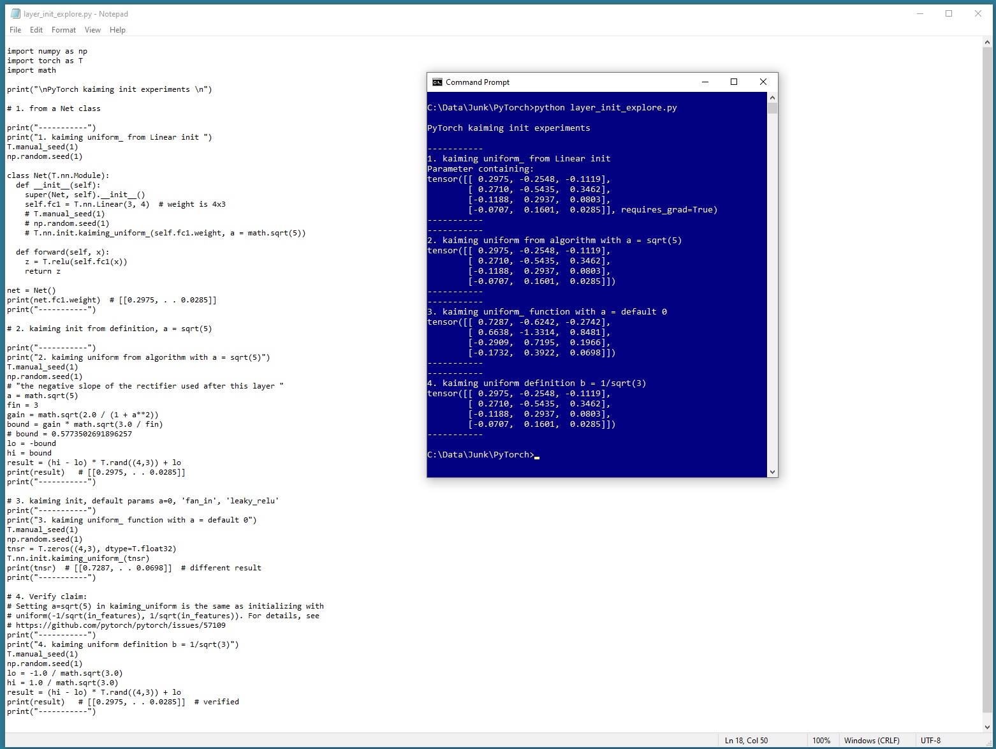This screenshot has height=749, width=996.
Task: Click the scroll-up arrow in the Command Prompt window
Action: pos(772,97)
